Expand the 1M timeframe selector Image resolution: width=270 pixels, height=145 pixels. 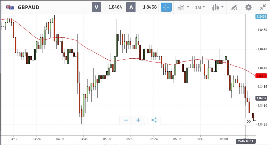click(x=200, y=7)
